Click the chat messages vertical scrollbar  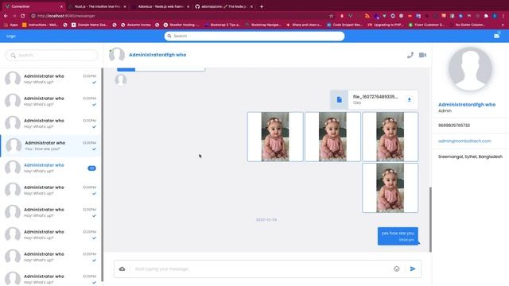tap(430, 219)
